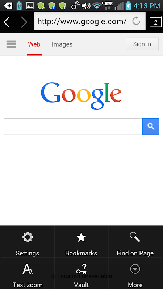The width and height of the screenshot is (163, 289).
Task: Open the tab switcher showing 2
Action: point(156,21)
